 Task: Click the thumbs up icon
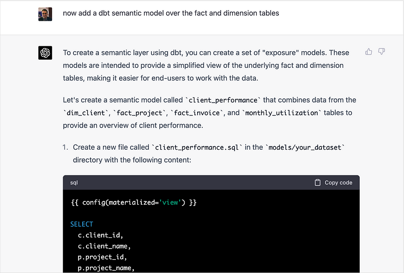pos(369,52)
